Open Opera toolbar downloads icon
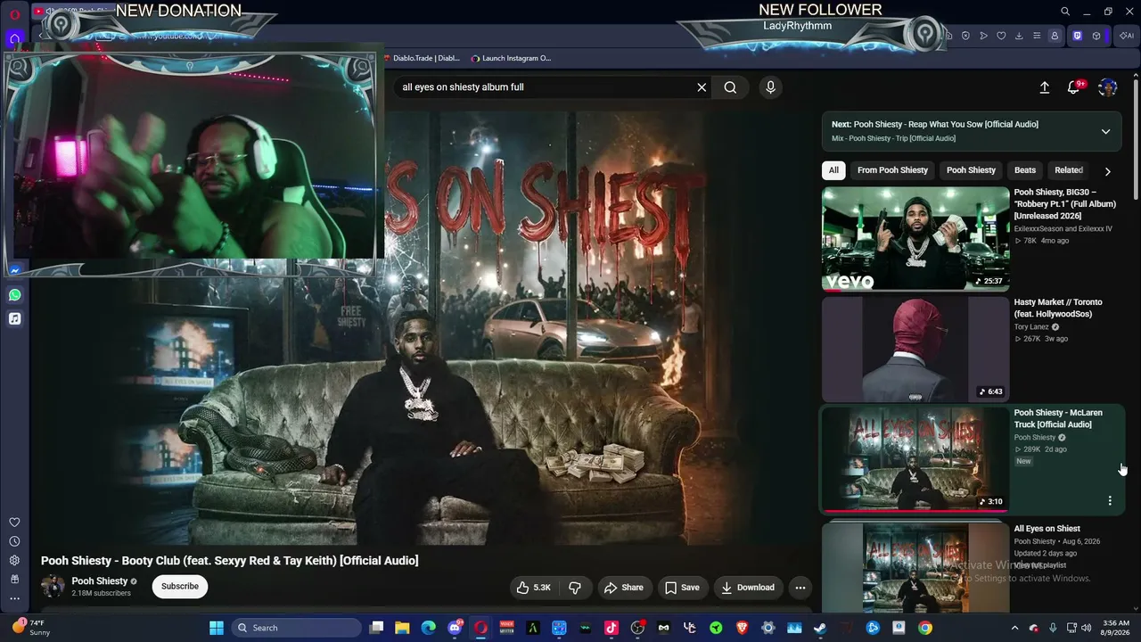 click(1019, 36)
